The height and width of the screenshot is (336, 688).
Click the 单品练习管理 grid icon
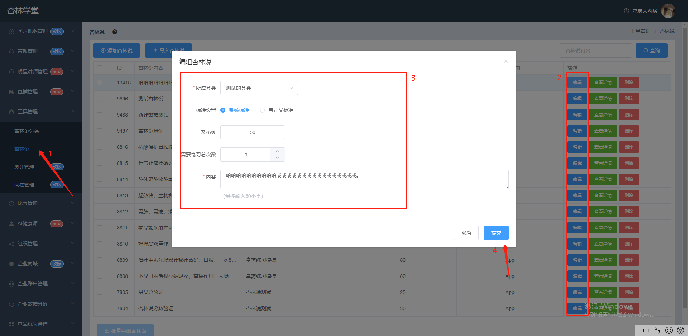coord(11,324)
